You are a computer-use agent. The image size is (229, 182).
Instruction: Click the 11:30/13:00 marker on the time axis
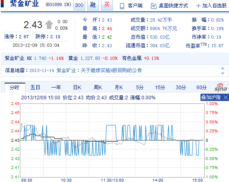pyautogui.click(x=112, y=180)
